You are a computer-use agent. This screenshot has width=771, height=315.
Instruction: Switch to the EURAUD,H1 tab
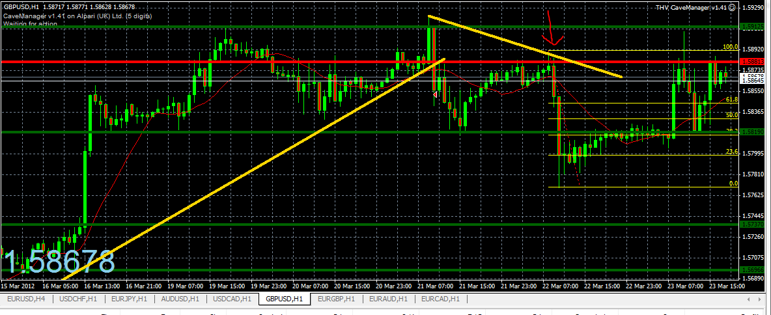tap(389, 298)
